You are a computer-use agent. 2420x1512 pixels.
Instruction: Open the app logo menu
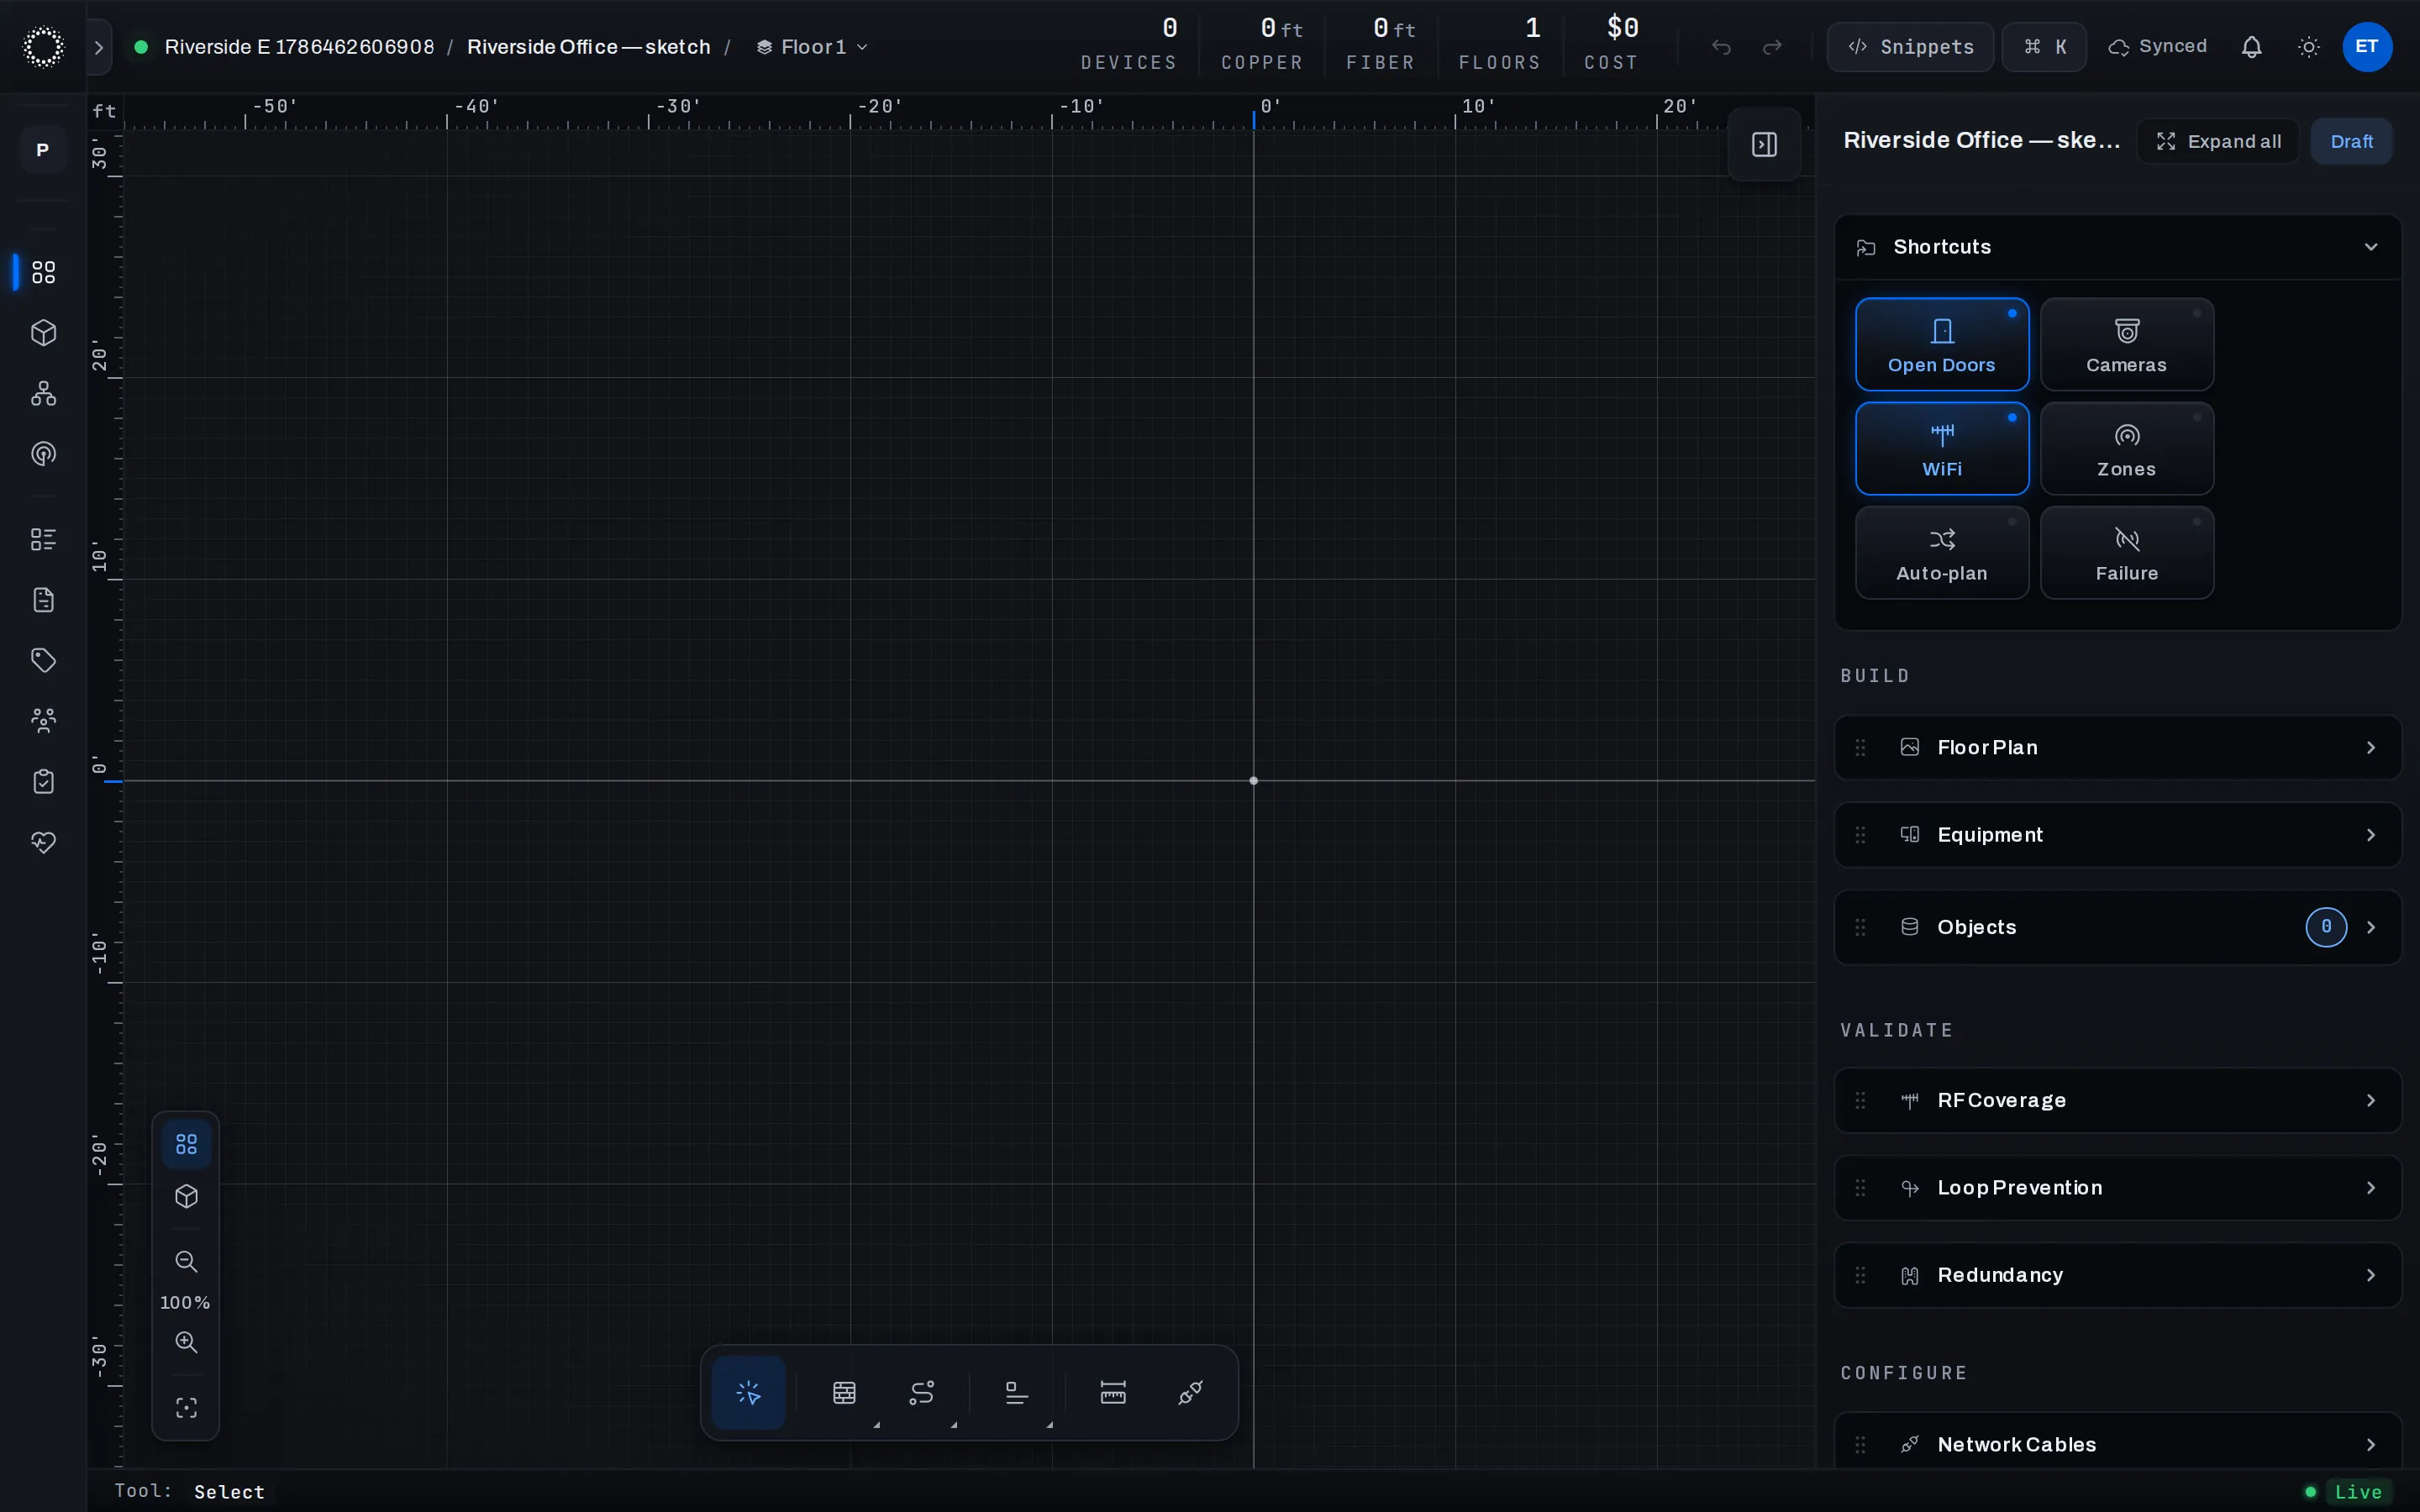(x=43, y=47)
